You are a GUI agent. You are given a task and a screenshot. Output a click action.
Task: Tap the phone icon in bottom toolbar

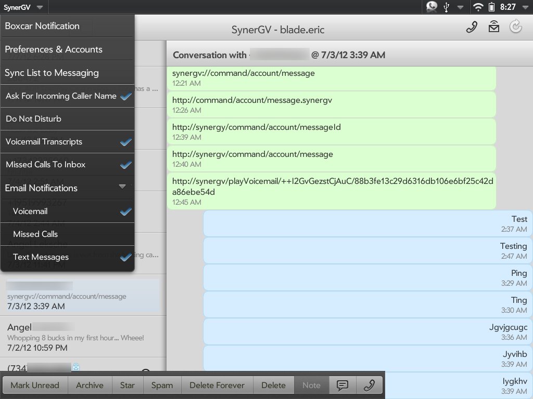coord(369,385)
